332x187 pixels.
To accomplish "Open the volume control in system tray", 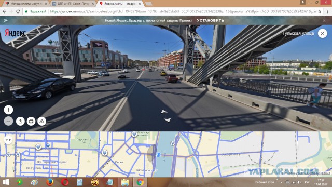I will [299, 182].
